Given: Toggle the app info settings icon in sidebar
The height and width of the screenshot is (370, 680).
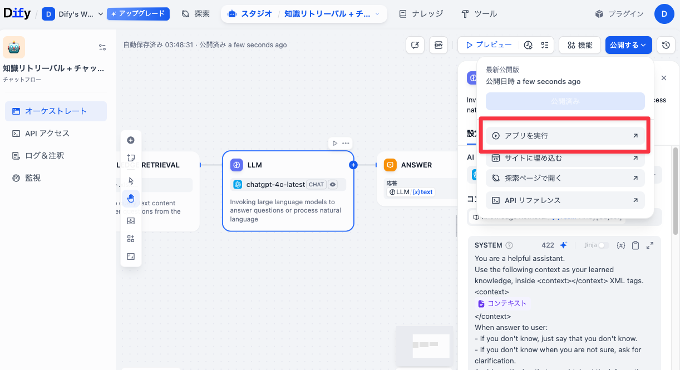Looking at the screenshot, I should [102, 47].
